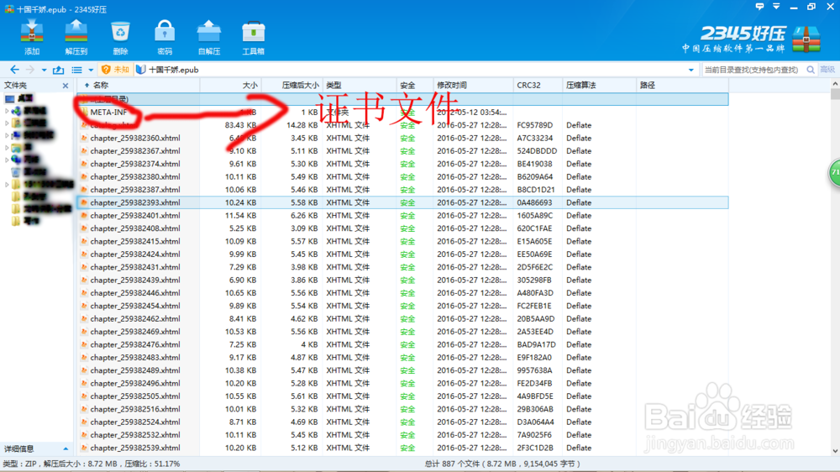Click the go-up-folder icon
This screenshot has width=840, height=472.
(59, 70)
